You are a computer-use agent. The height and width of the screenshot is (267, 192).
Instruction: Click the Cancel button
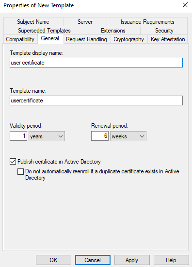[x=93, y=260]
